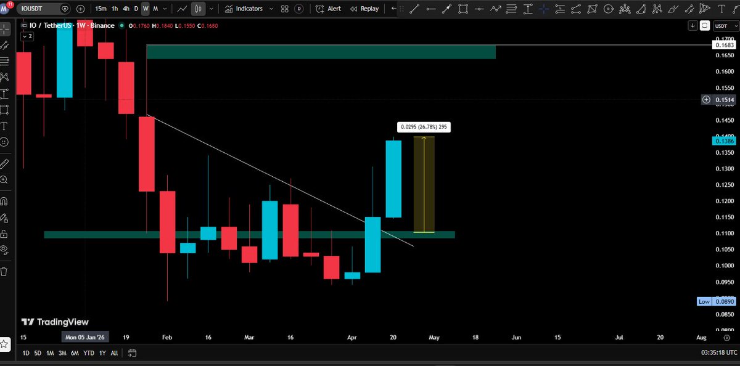The width and height of the screenshot is (740, 366).
Task: Select the W weekly timeframe
Action: pos(145,9)
